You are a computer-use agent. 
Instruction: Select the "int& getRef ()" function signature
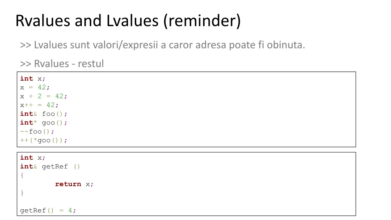(50, 167)
